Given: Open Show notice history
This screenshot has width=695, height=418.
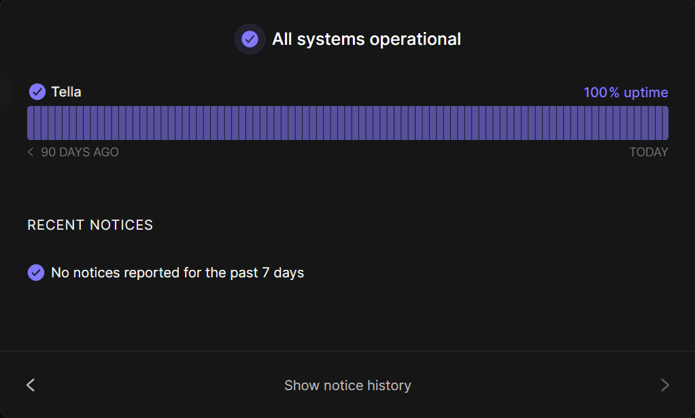Looking at the screenshot, I should pos(348,385).
